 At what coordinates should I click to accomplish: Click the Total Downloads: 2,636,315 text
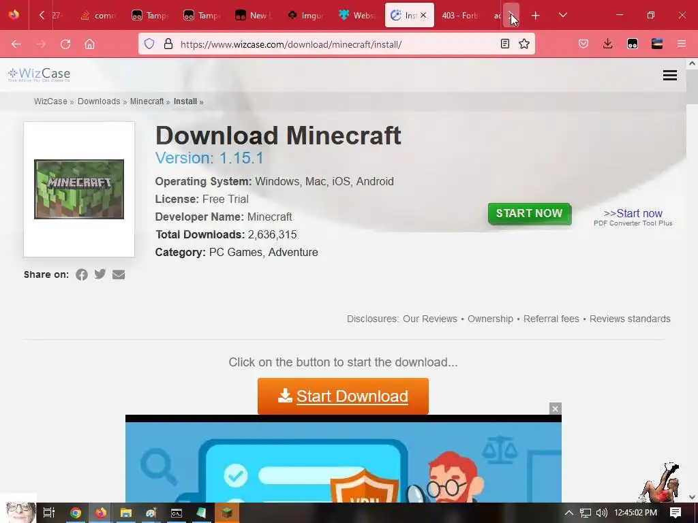pyautogui.click(x=226, y=234)
